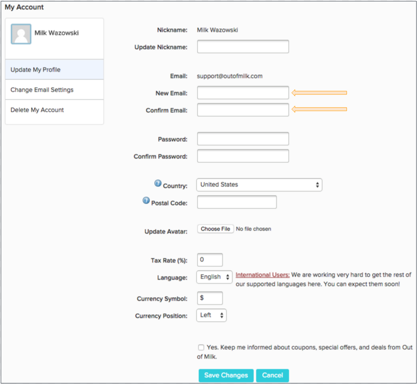
Task: Open Change Email Settings in sidebar
Action: (x=54, y=90)
